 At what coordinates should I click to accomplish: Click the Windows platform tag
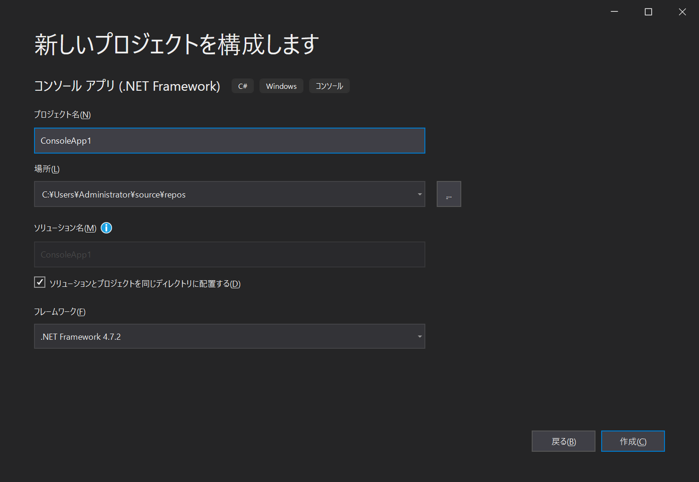(281, 86)
